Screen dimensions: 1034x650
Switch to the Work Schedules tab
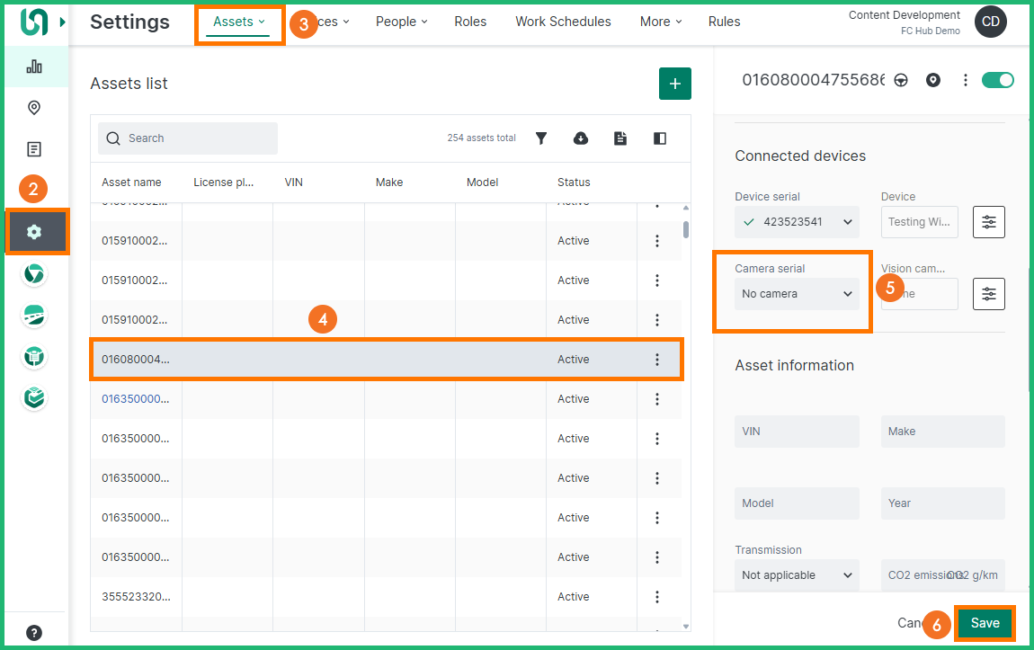[x=563, y=22]
